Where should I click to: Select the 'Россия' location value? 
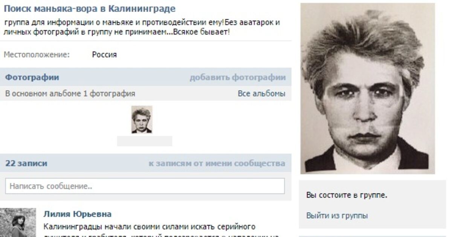point(104,55)
